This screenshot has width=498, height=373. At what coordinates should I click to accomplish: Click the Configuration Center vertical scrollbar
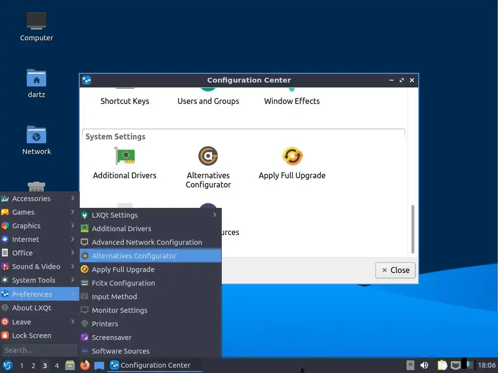click(x=413, y=229)
